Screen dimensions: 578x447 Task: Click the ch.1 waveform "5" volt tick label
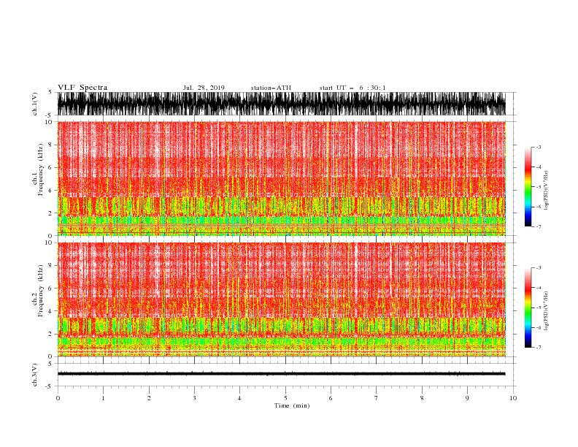(50, 92)
